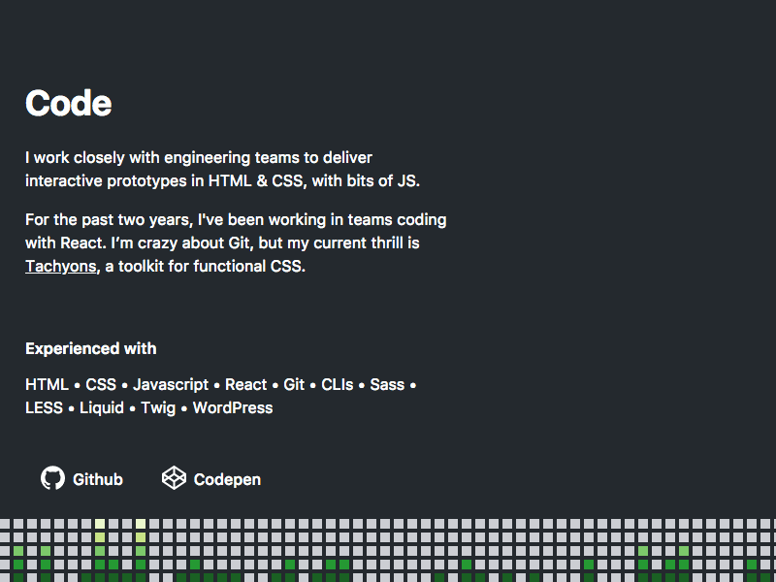Click the CodePen cube logo icon

tap(174, 478)
